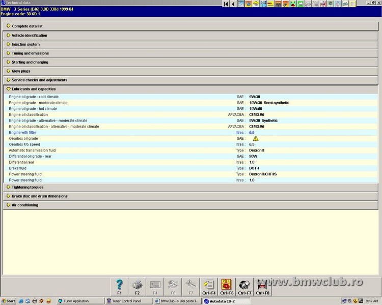Click the Ctrl+F8 vehicle lift icon

(x=263, y=286)
